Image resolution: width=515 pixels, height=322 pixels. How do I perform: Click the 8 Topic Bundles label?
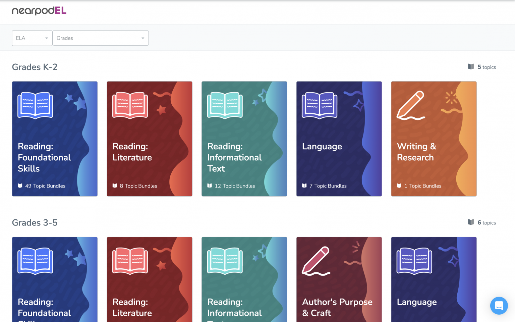coord(138,185)
